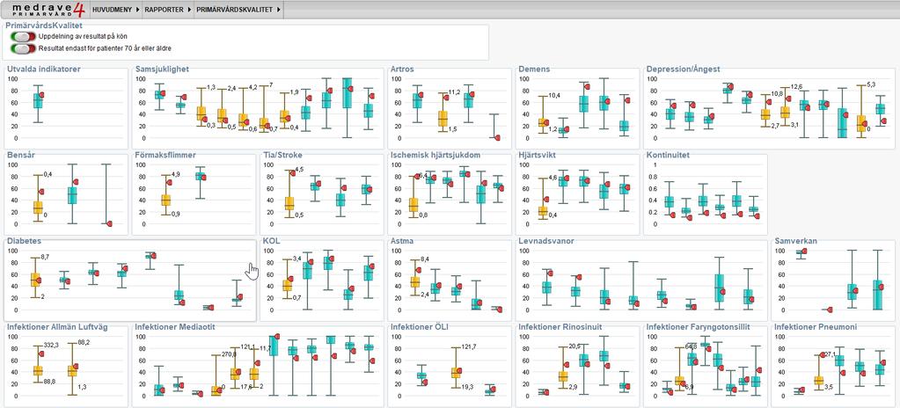
Task: Click value label 12,6 in Depression/Ångest chart
Action: pos(797,87)
